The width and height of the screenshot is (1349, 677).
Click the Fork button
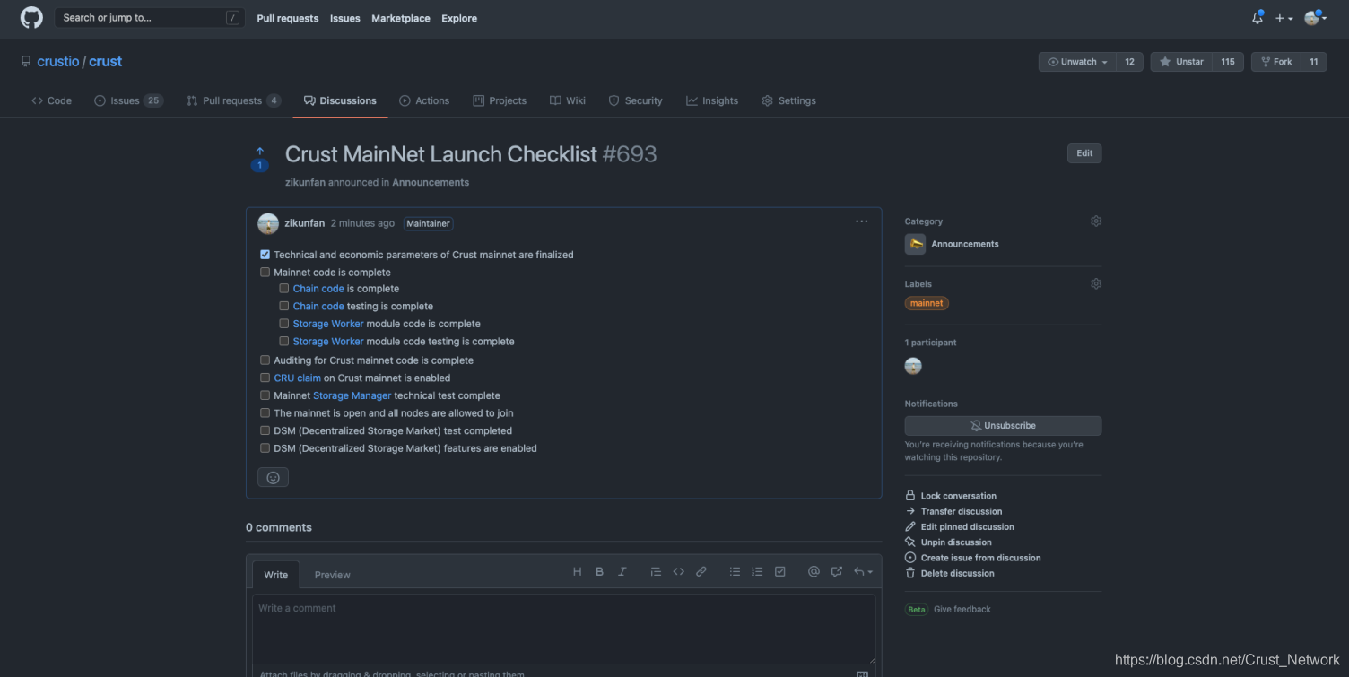pyautogui.click(x=1276, y=62)
